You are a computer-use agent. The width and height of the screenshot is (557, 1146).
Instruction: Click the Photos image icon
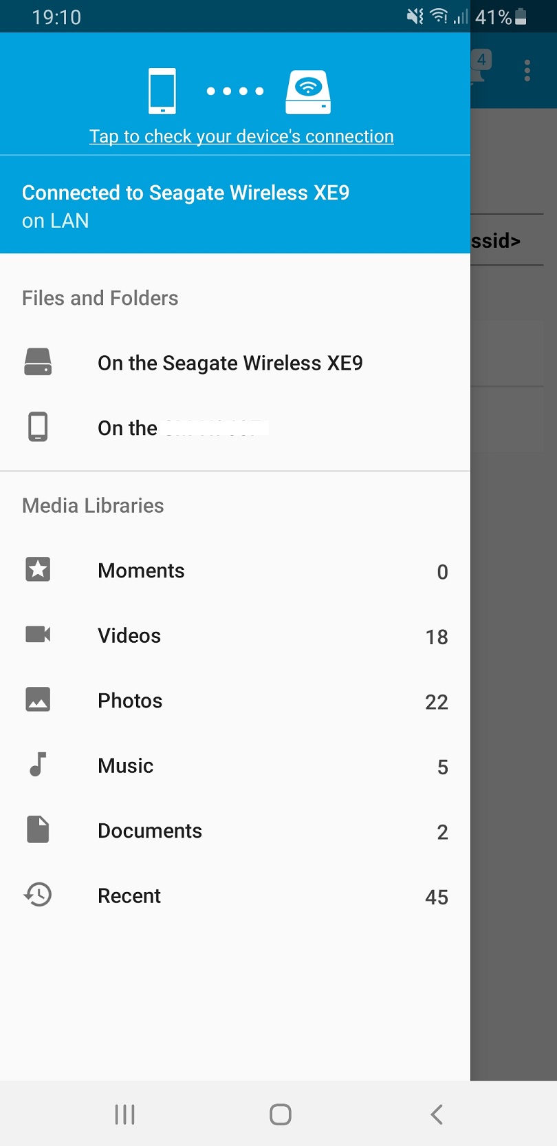38,699
